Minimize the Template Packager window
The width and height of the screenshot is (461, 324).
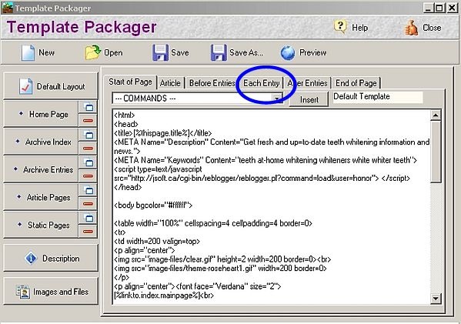coord(428,8)
